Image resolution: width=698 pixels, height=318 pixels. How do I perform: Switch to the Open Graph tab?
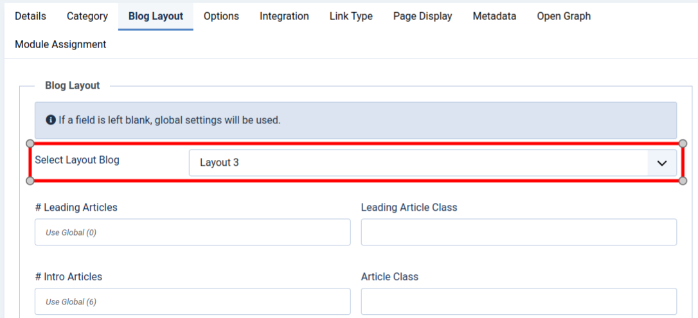[564, 16]
